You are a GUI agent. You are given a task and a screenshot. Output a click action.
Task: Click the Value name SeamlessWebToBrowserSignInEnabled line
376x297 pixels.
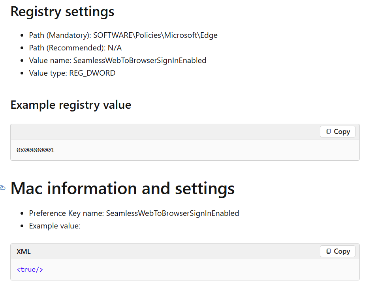coord(118,61)
